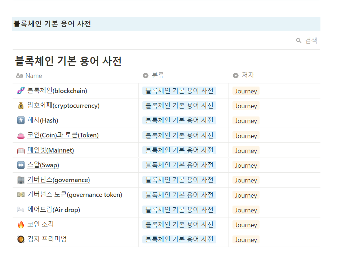Click the Journey tag in the 암호화폐 row
359x260 pixels.
coord(246,106)
